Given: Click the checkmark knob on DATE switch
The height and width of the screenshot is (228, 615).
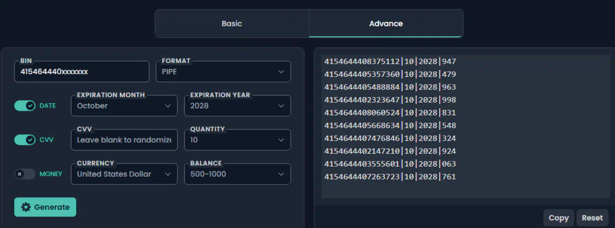Looking at the screenshot, I should coord(30,105).
